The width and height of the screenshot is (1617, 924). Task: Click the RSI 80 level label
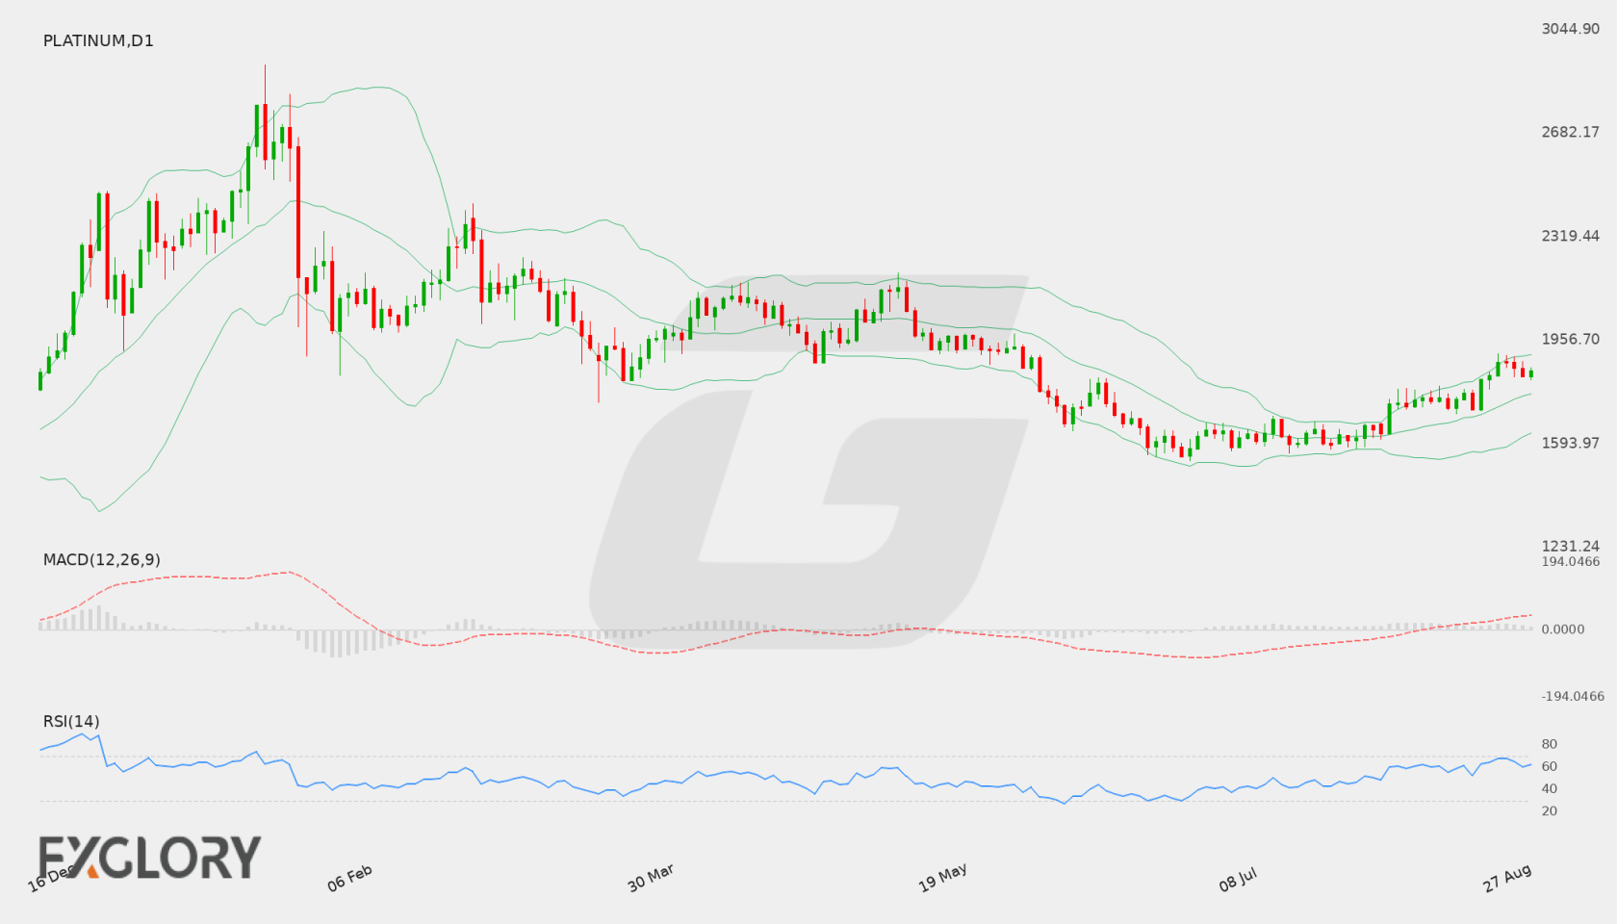(x=1550, y=745)
